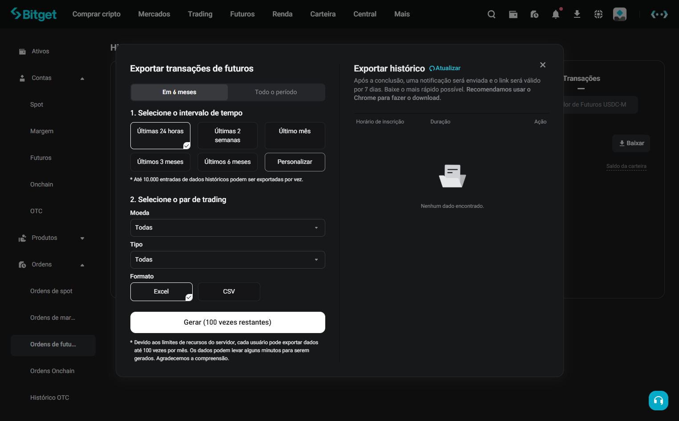Open the notifications bell
Viewport: 679px width, 421px height.
(x=556, y=14)
